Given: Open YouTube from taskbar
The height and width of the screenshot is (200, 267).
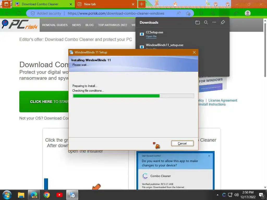Looking at the screenshot, I should (x=59, y=195).
